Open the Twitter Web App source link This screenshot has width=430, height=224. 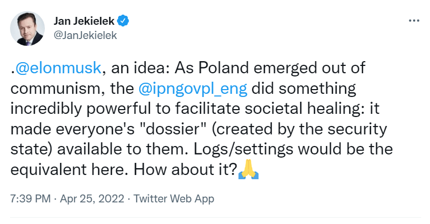[x=174, y=199]
